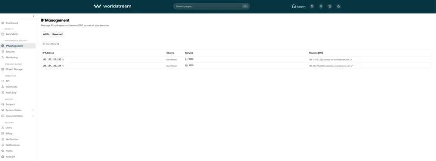Select IP address 185.184.195.223
Image resolution: width=436 pixels, height=161 pixels.
coord(52,66)
